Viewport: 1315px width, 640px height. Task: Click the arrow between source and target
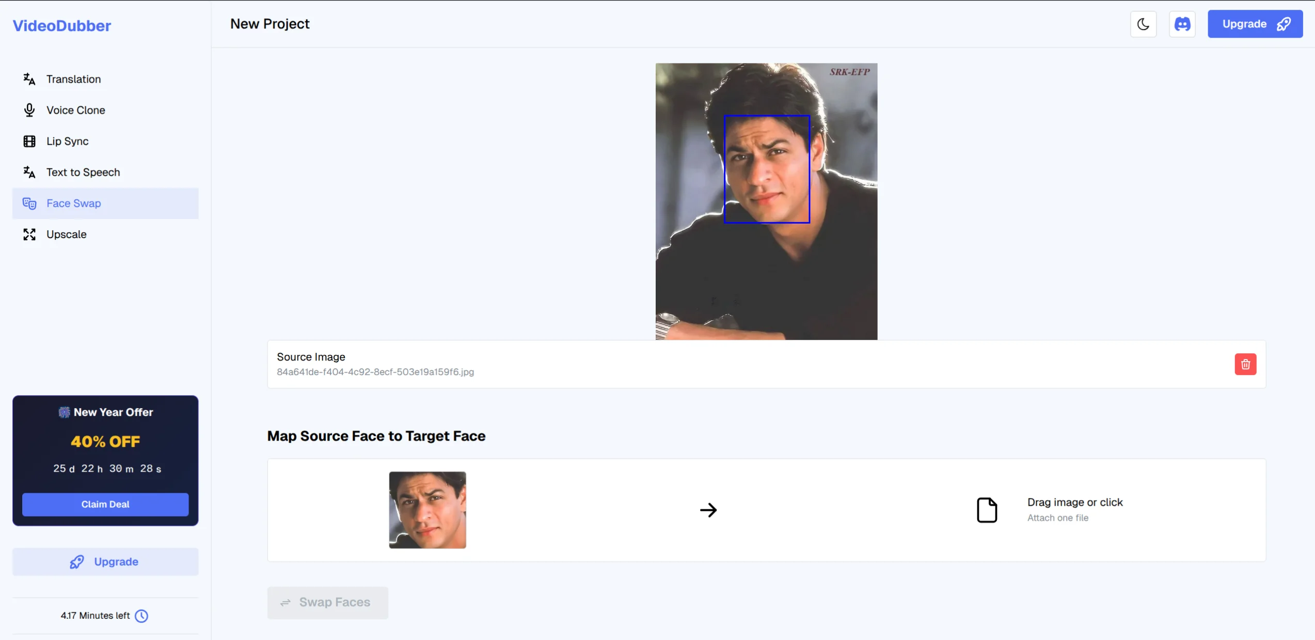[x=708, y=510]
